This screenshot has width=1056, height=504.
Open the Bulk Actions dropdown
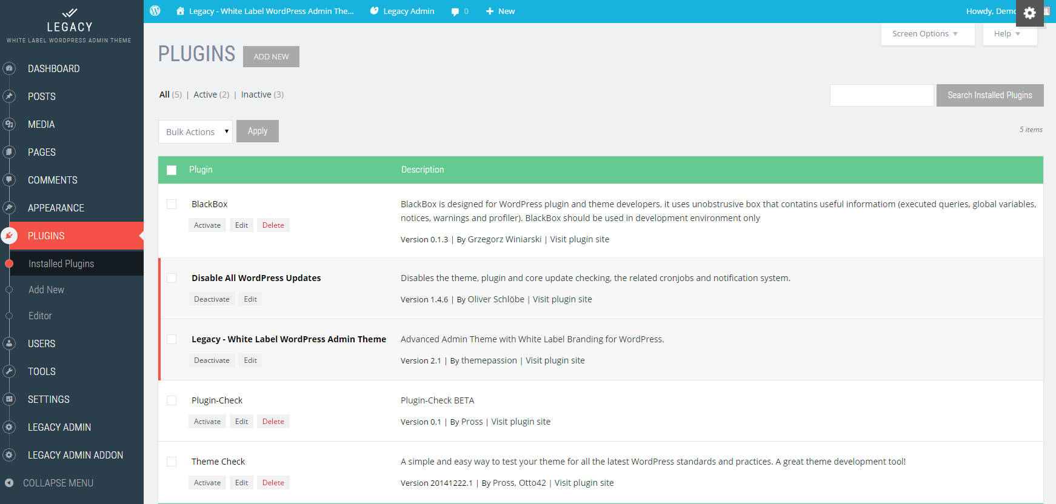coord(195,131)
